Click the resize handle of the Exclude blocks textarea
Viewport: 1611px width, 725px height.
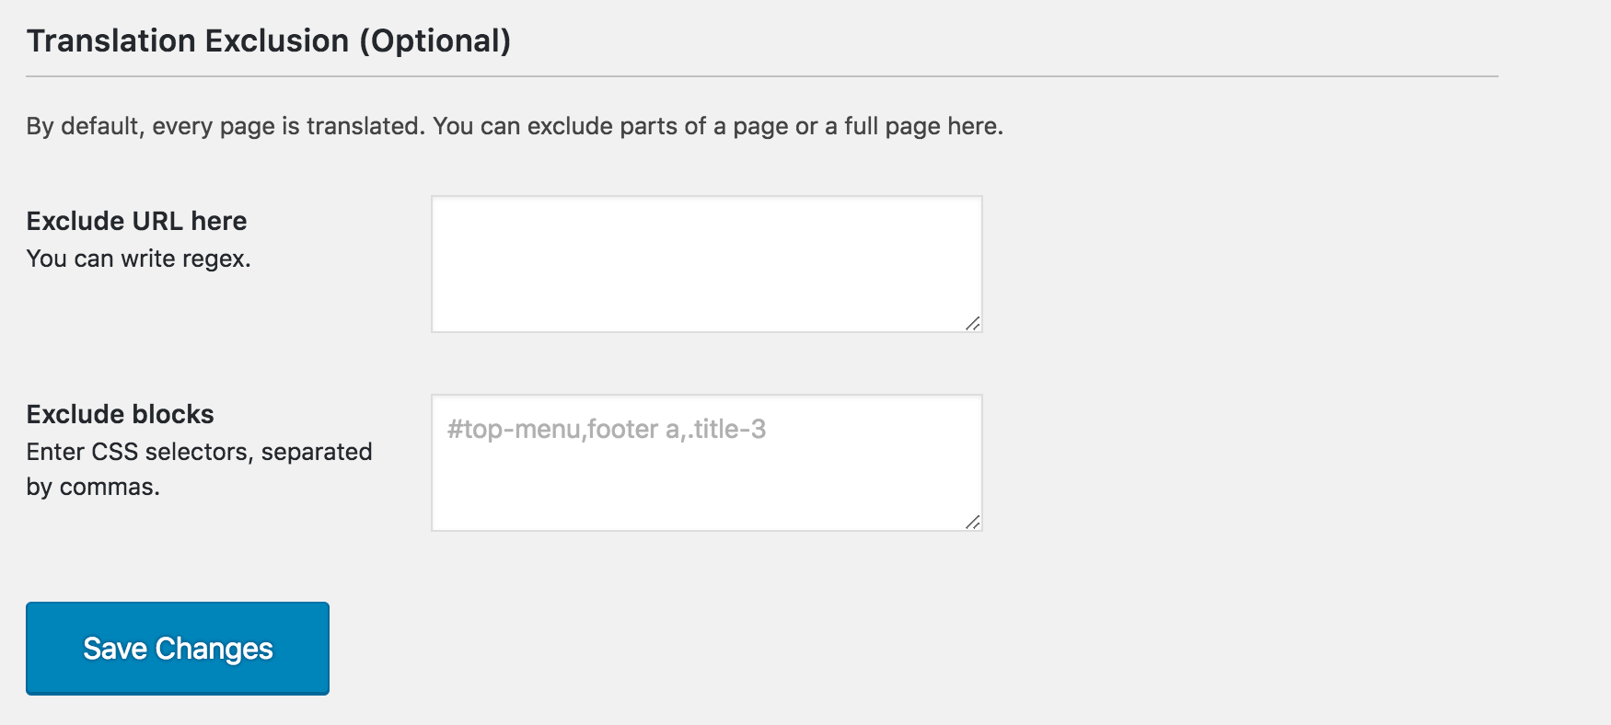pos(971,522)
